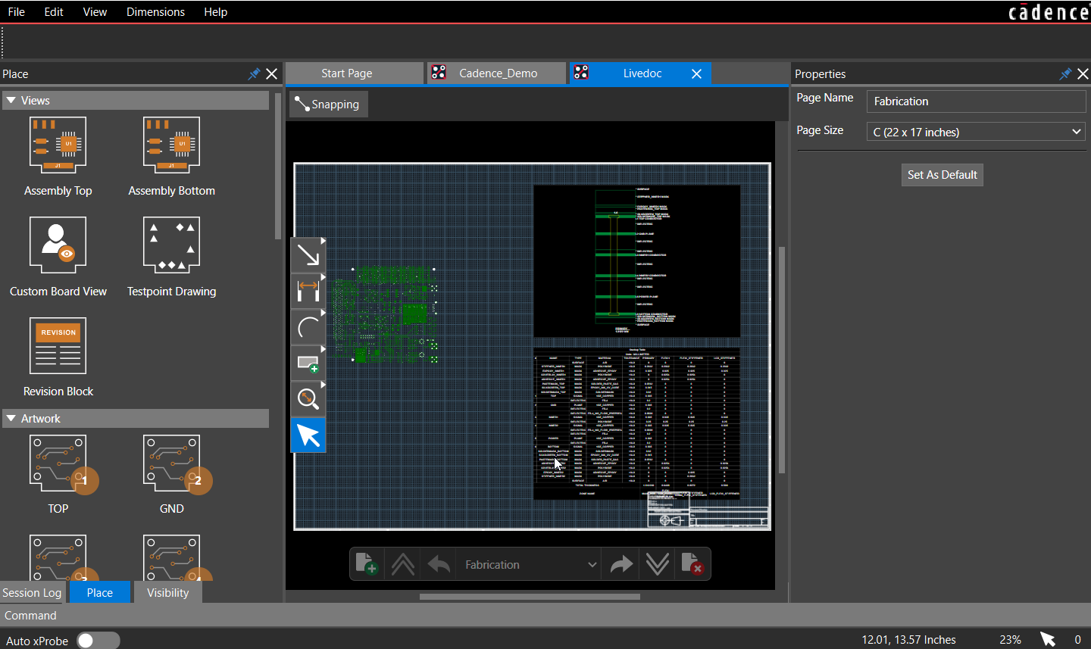Click the Place panel vertical scrollbar

click(x=278, y=166)
